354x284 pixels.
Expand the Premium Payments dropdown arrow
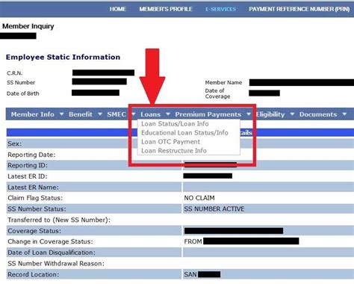[249, 114]
